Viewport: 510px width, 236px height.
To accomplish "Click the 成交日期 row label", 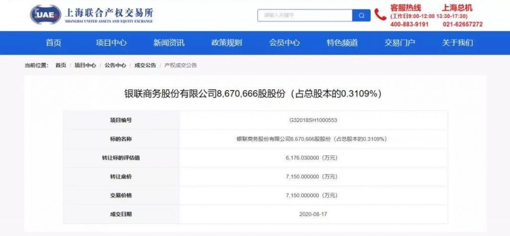I will coord(121,214).
